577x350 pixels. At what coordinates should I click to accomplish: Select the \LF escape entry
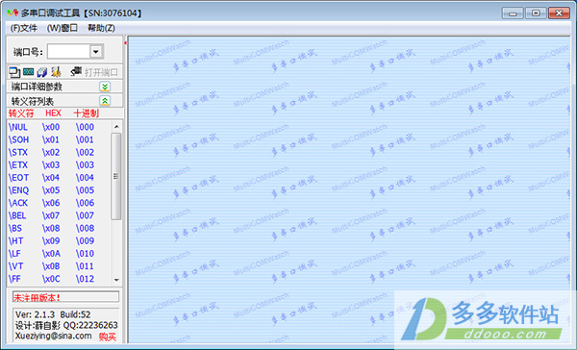(14, 254)
